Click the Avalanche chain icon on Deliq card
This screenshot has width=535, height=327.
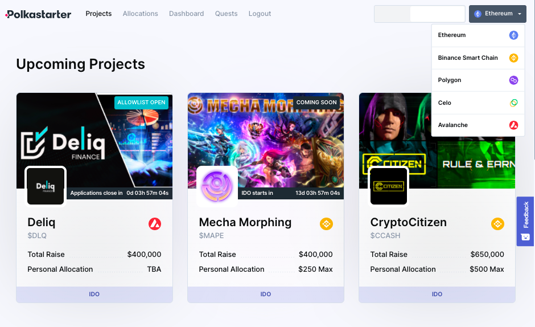[155, 224]
